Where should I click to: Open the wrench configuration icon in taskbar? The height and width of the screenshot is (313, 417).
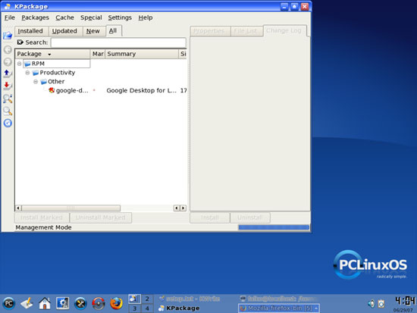[x=80, y=303]
